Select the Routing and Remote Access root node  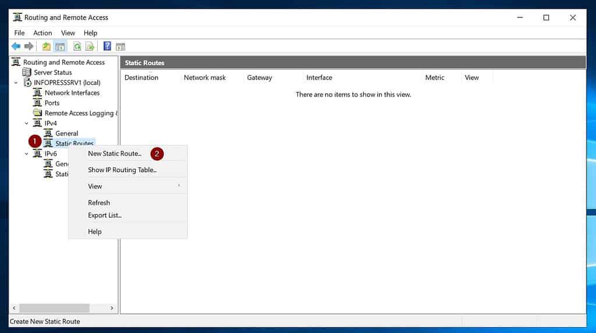coord(64,62)
